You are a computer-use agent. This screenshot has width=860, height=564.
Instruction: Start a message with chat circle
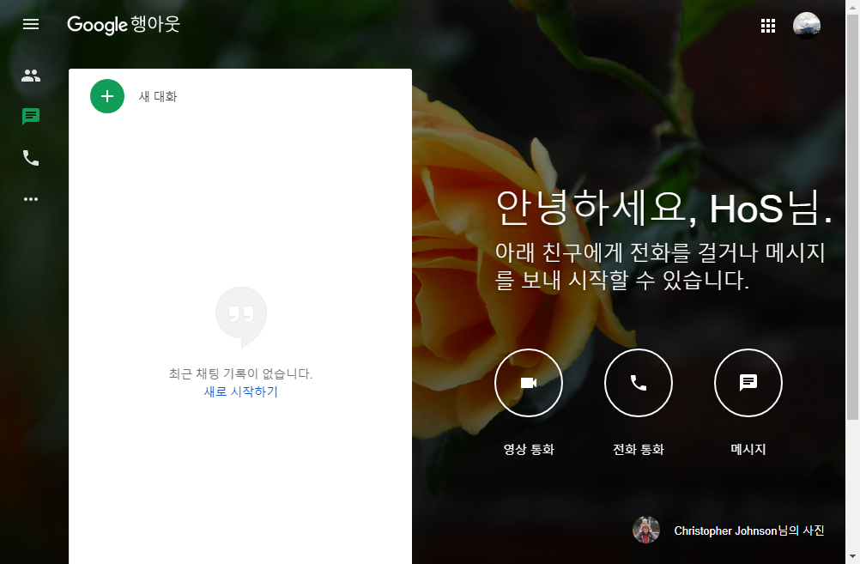748,382
